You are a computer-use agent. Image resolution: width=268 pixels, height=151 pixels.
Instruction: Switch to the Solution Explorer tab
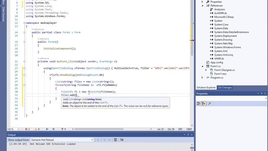coord(206,88)
